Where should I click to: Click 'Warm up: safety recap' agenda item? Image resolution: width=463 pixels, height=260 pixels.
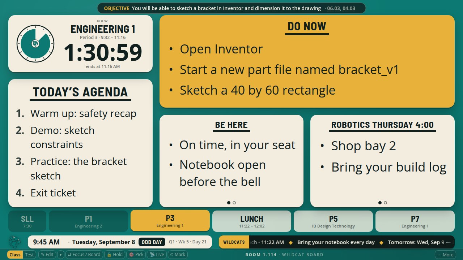click(83, 113)
